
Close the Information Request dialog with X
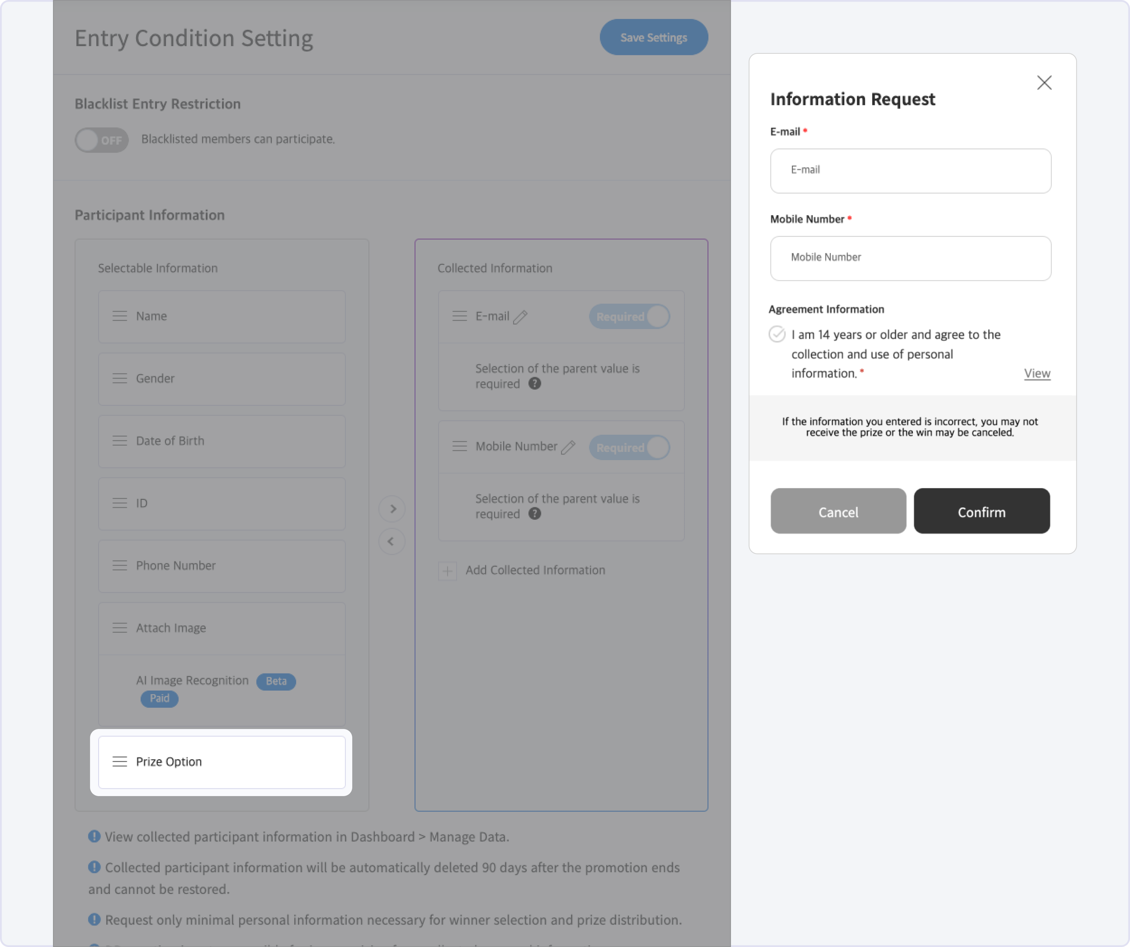pos(1044,83)
